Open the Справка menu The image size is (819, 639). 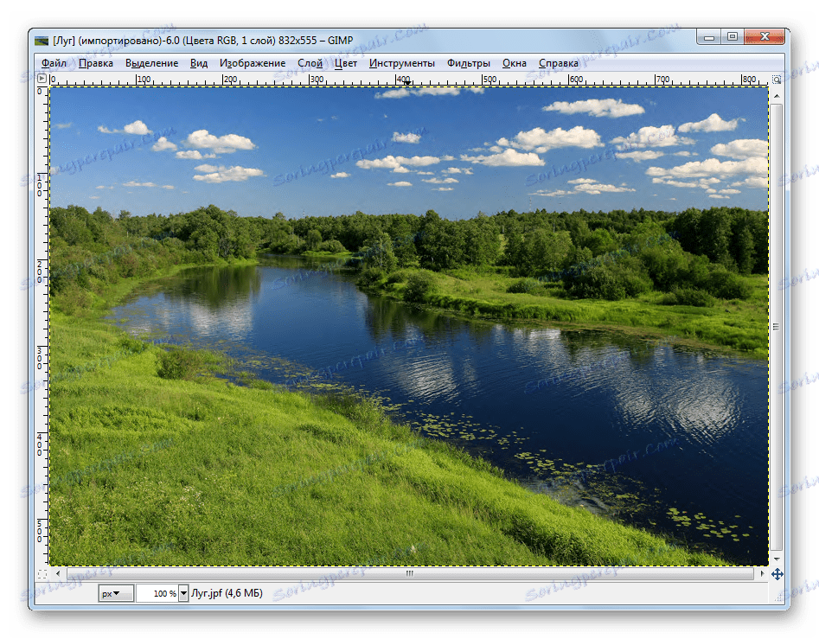(559, 63)
